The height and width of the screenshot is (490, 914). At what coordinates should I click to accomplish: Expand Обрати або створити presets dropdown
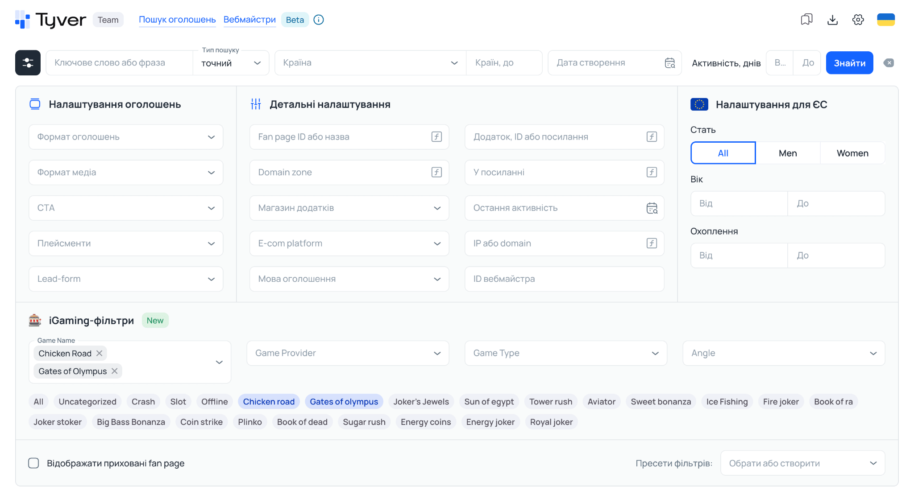click(x=802, y=463)
